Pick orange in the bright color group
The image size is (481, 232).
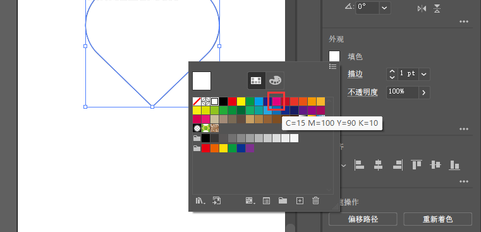[x=214, y=148]
